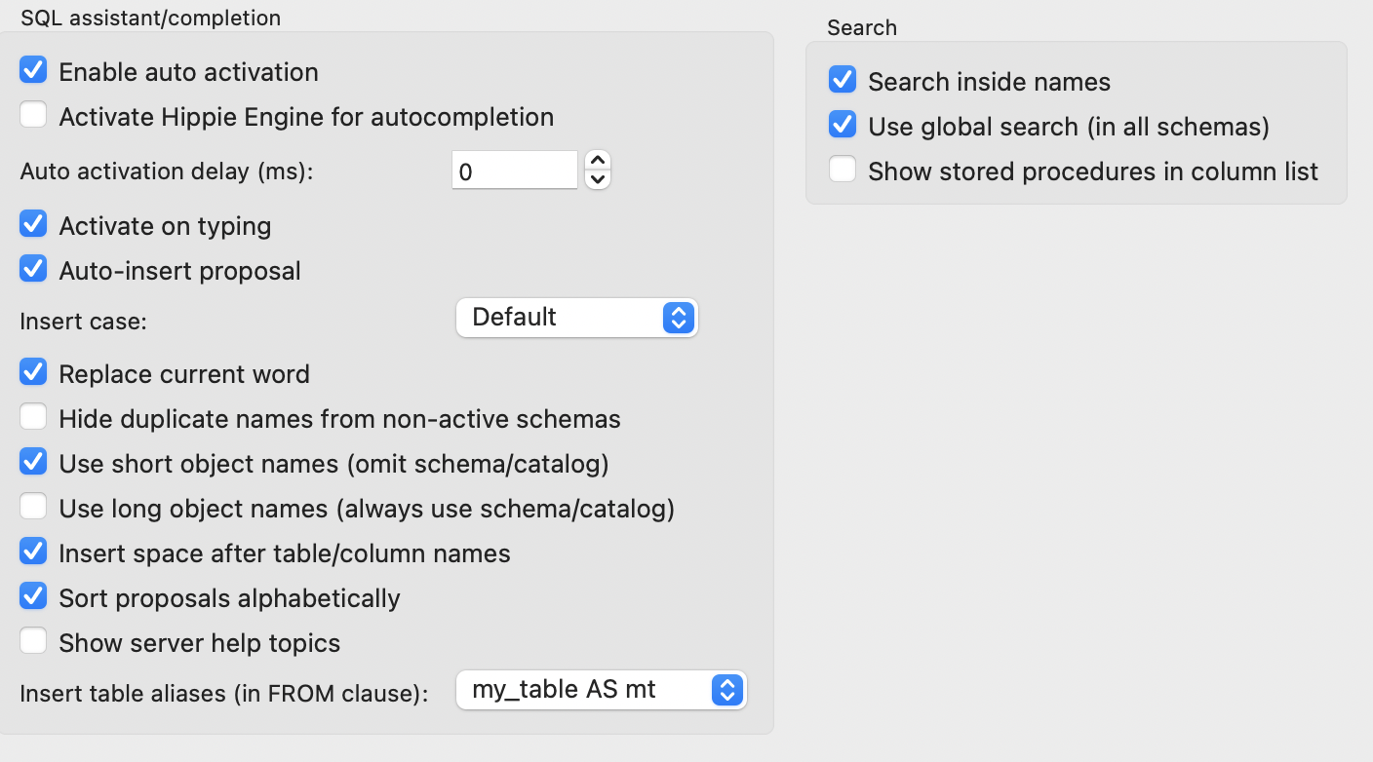Uncheck Activate on typing
This screenshot has height=762, width=1373.
32,223
